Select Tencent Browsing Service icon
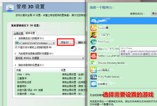Screen dimensions: 157x106 (94, 63)
